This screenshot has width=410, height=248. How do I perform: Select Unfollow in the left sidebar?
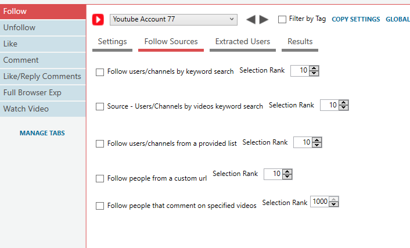[x=43, y=27]
